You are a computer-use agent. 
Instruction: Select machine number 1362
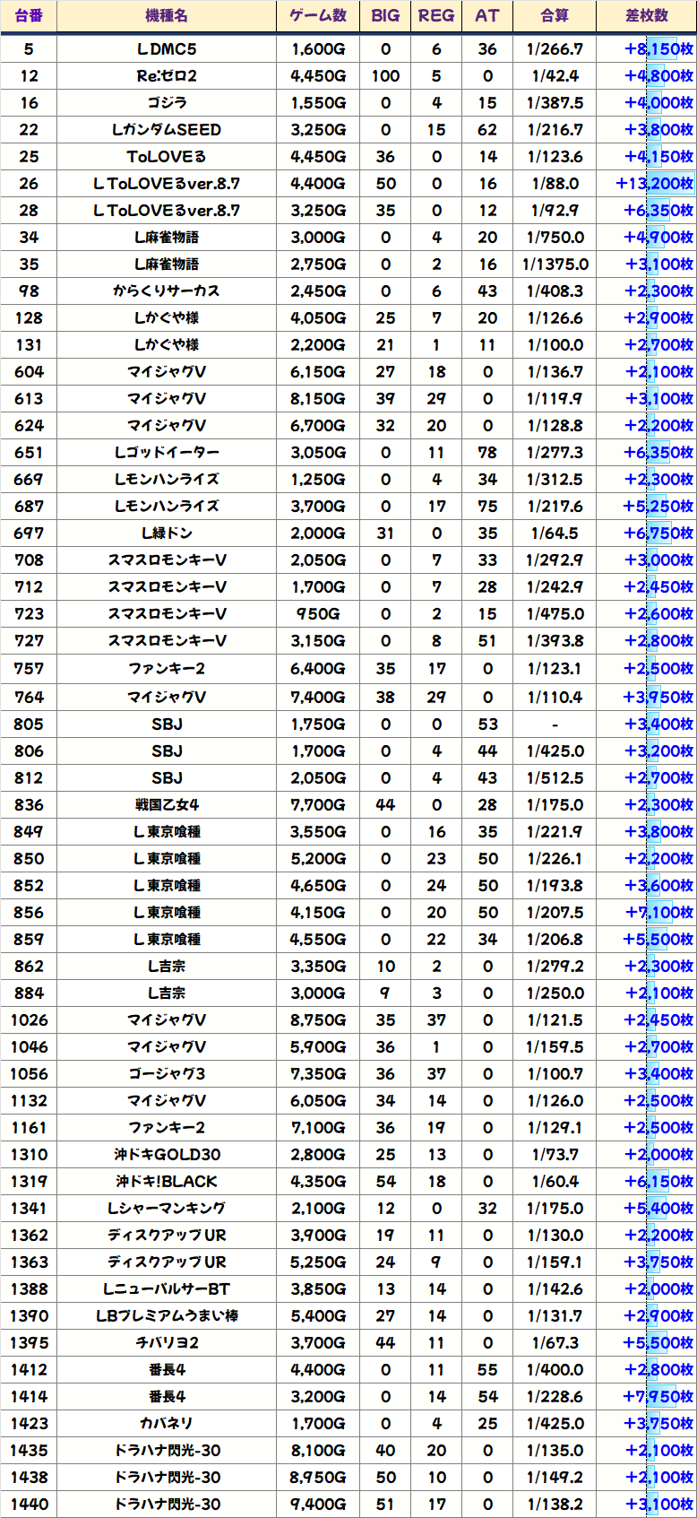pyautogui.click(x=29, y=1235)
